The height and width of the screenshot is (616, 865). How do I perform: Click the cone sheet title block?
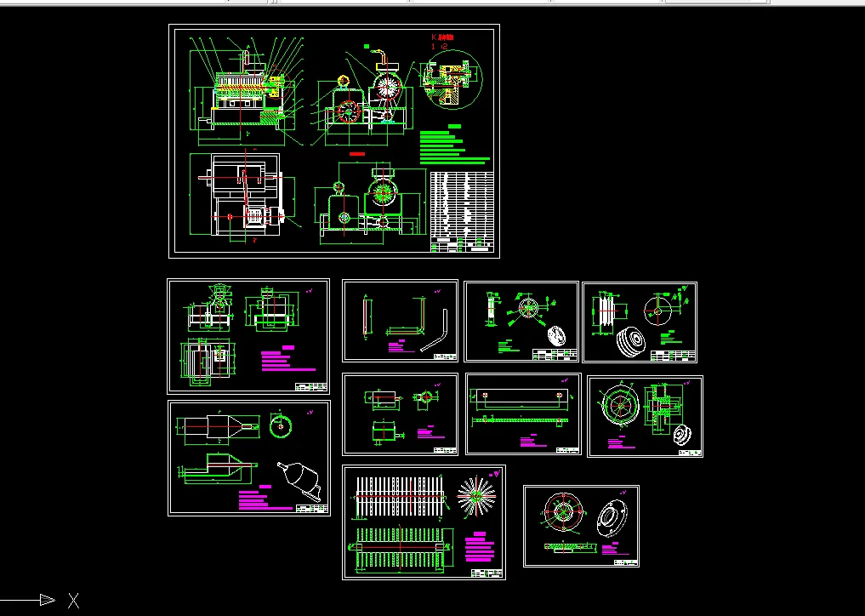[x=312, y=508]
